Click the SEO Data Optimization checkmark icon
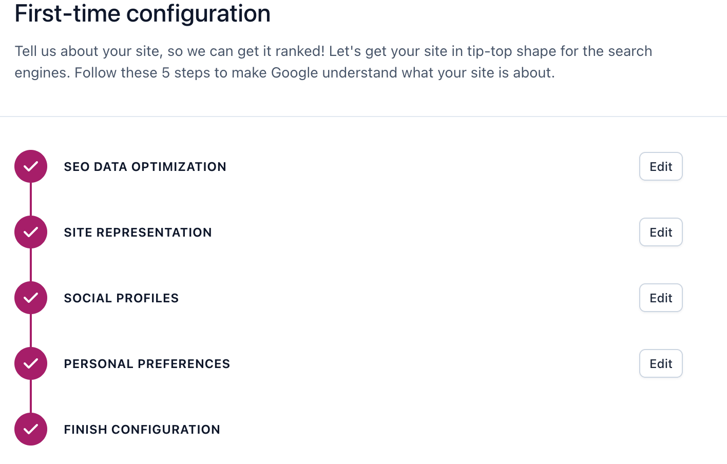 pos(30,166)
